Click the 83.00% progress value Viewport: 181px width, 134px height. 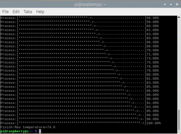[x=152, y=83]
